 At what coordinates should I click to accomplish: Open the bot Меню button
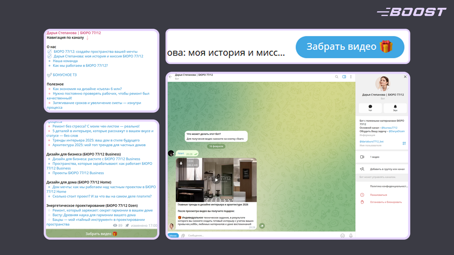click(x=173, y=236)
